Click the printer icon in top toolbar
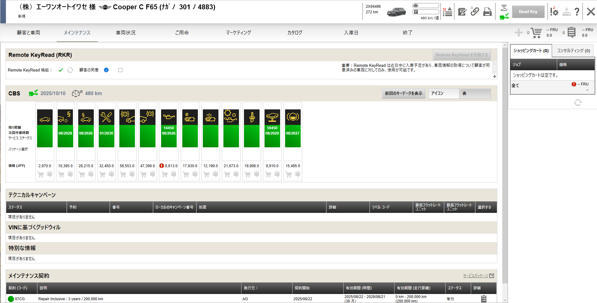Viewport: 597px width, 303px height. click(x=487, y=12)
